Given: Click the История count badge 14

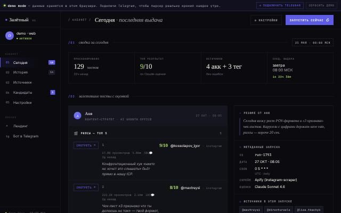Looking at the screenshot, I should click(x=52, y=72).
